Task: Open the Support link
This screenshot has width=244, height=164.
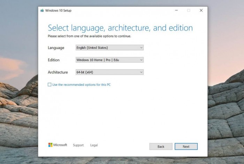Action: click(x=78, y=145)
